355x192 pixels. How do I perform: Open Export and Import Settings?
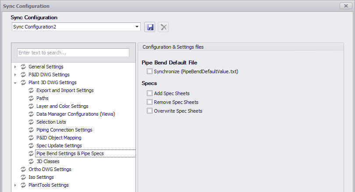pos(65,90)
